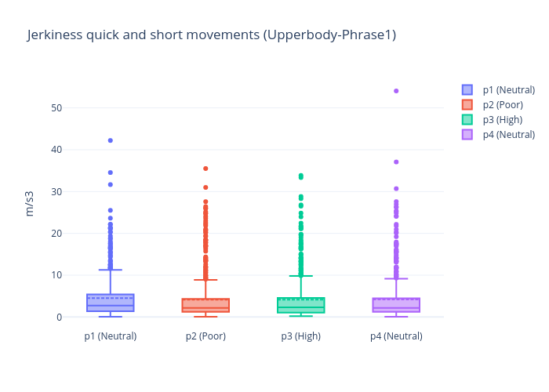Select the topmost p2 outlier point
The height and width of the screenshot is (392, 549).
205,169
